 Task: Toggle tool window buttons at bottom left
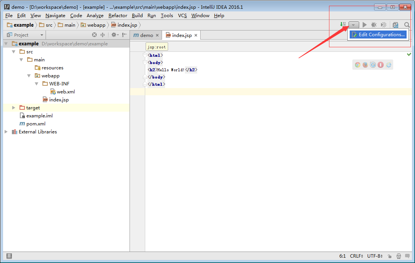(9, 256)
